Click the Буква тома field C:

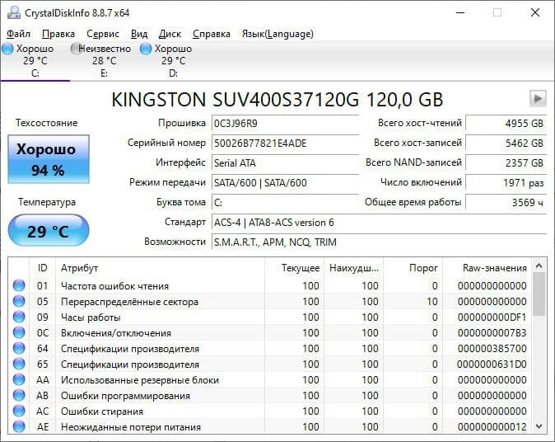pos(285,203)
